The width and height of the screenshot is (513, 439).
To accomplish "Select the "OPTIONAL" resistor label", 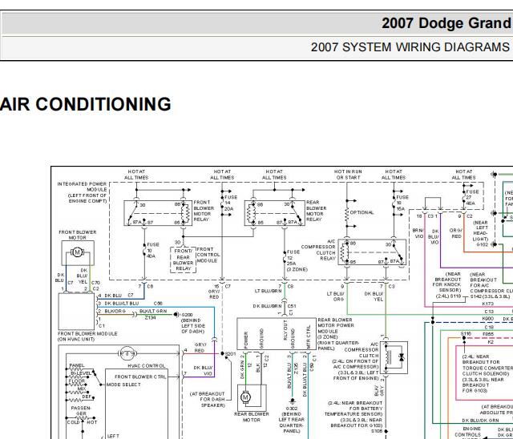I will (362, 212).
